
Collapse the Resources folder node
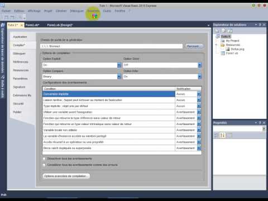tap(216, 45)
